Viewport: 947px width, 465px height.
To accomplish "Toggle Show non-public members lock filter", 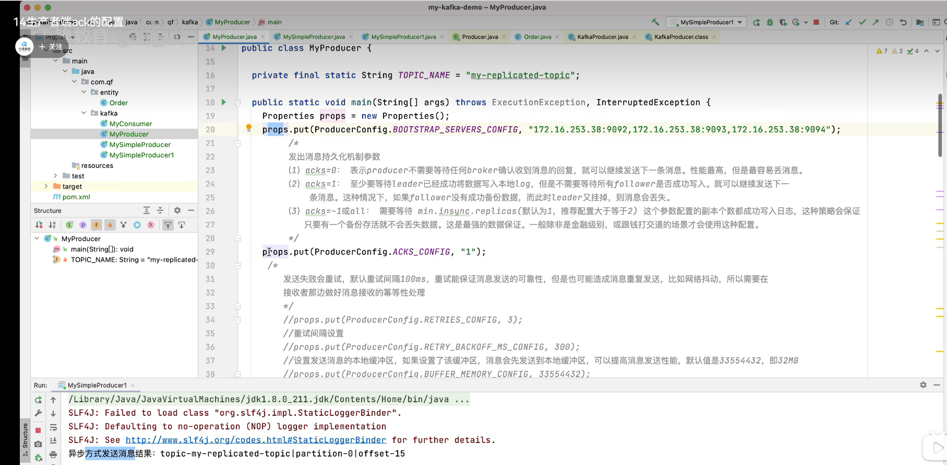I will pyautogui.click(x=110, y=225).
